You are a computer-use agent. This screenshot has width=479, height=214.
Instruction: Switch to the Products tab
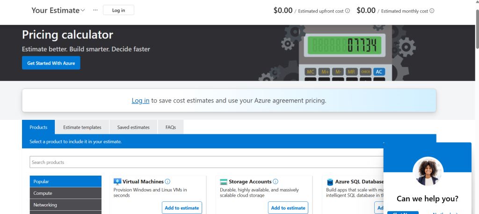click(38, 127)
